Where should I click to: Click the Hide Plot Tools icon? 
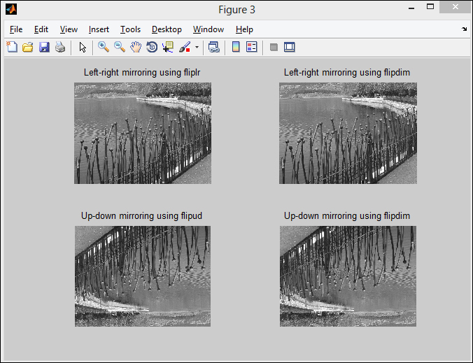274,48
